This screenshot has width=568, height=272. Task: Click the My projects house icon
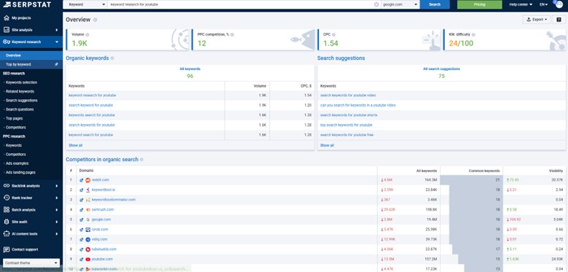(7, 18)
